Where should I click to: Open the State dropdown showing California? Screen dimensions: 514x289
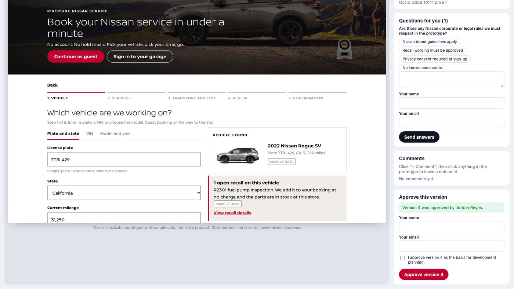[x=124, y=193]
